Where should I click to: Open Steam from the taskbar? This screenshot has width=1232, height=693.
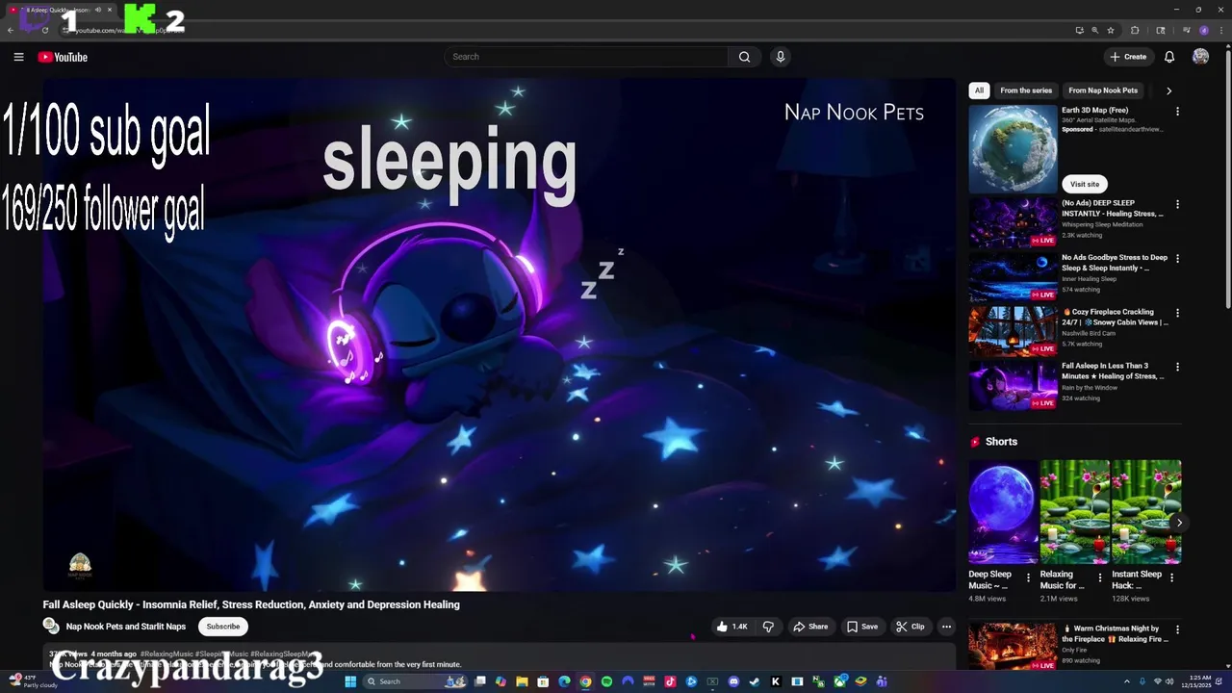(755, 681)
